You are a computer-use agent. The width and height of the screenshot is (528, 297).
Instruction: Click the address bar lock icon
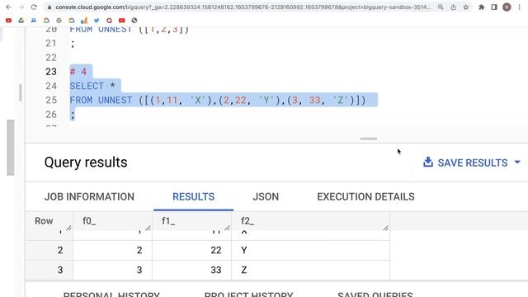pos(49,7)
